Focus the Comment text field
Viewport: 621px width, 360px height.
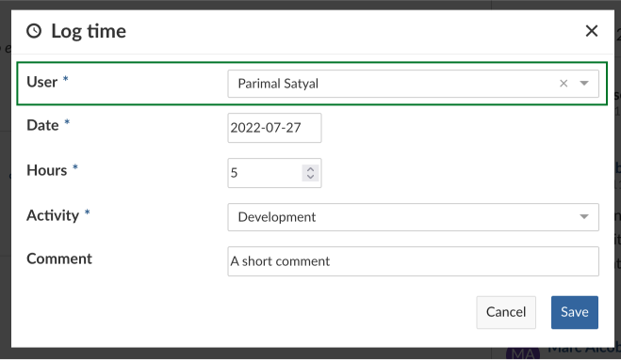tap(413, 261)
